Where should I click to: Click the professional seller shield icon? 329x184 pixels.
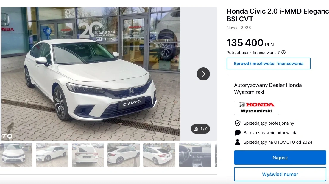tap(238, 123)
